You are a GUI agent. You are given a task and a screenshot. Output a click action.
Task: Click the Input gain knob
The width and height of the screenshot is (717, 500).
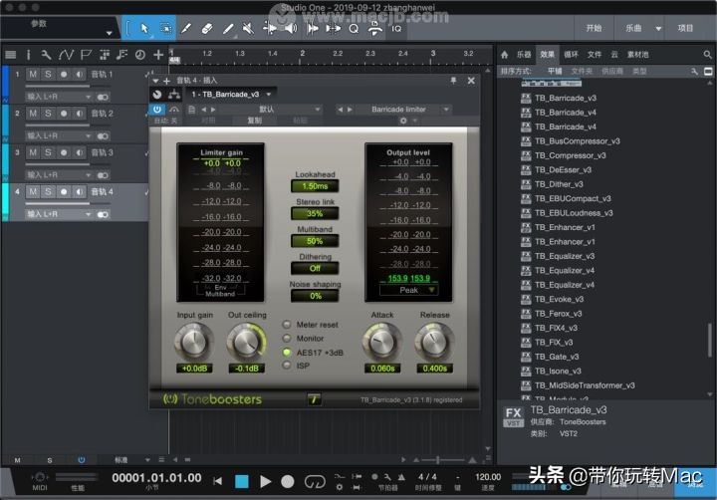[x=192, y=343]
